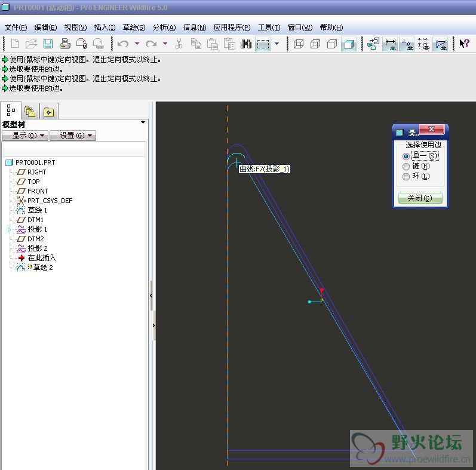Image resolution: width=476 pixels, height=470 pixels.
Task: Switch to wireframe display style
Action: [x=299, y=44]
